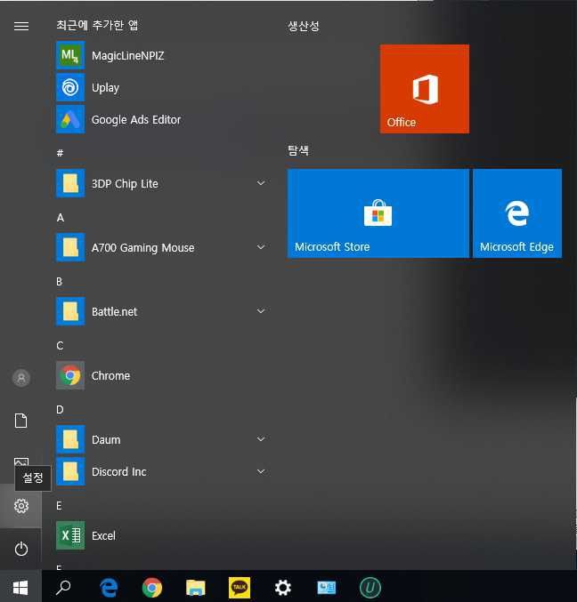Expand the 3DP Chip Lite folder chevron
577x602 pixels.
[x=261, y=183]
